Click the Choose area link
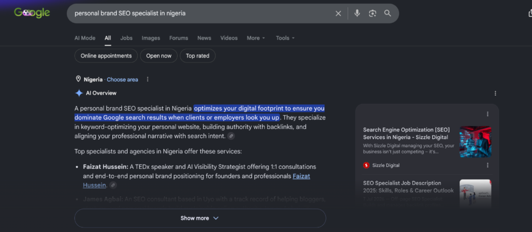 123,79
